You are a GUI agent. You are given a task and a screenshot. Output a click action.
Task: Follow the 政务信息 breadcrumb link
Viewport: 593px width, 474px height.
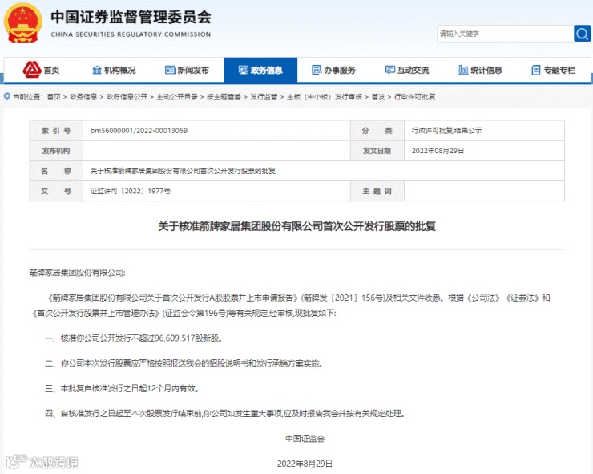[83, 97]
